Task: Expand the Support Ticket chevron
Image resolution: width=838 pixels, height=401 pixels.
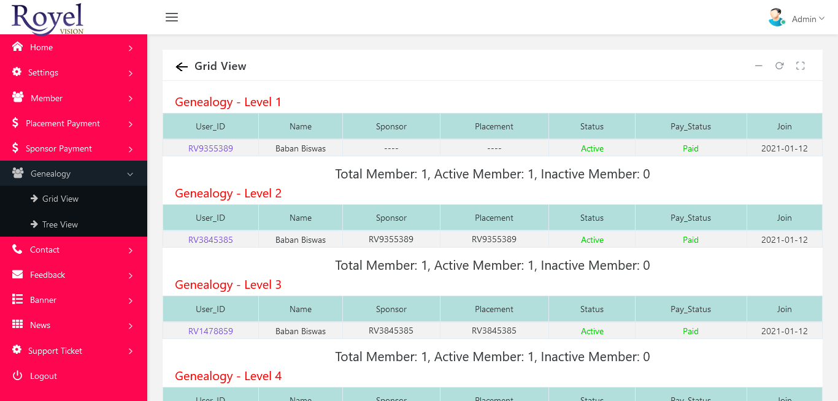Action: click(131, 351)
